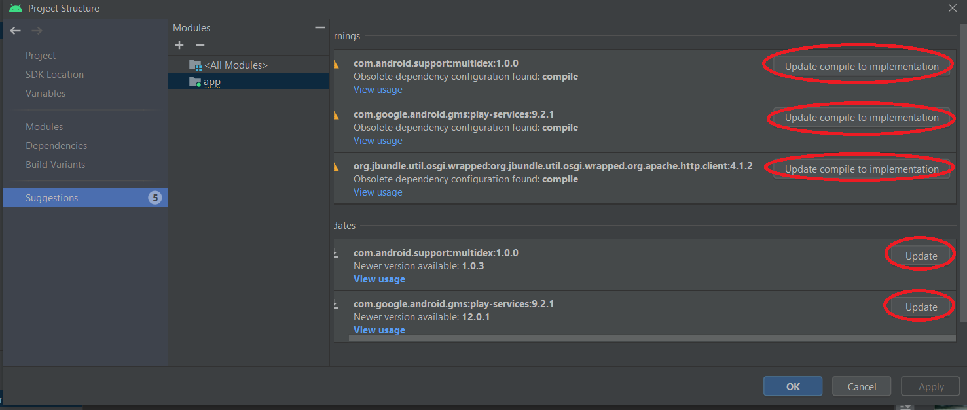Image resolution: width=967 pixels, height=410 pixels.
Task: Switch to Build Variants section
Action: [x=55, y=165]
